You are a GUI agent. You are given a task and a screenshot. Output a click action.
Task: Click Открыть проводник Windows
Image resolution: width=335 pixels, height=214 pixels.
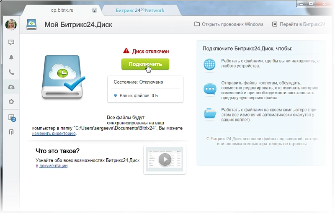pyautogui.click(x=229, y=24)
